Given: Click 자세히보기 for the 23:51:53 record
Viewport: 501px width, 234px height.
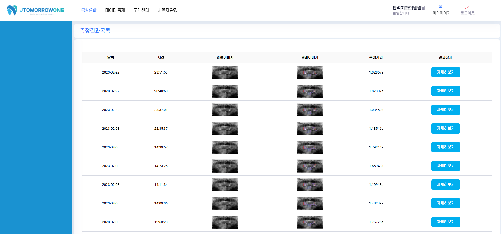Looking at the screenshot, I should 446,72.
